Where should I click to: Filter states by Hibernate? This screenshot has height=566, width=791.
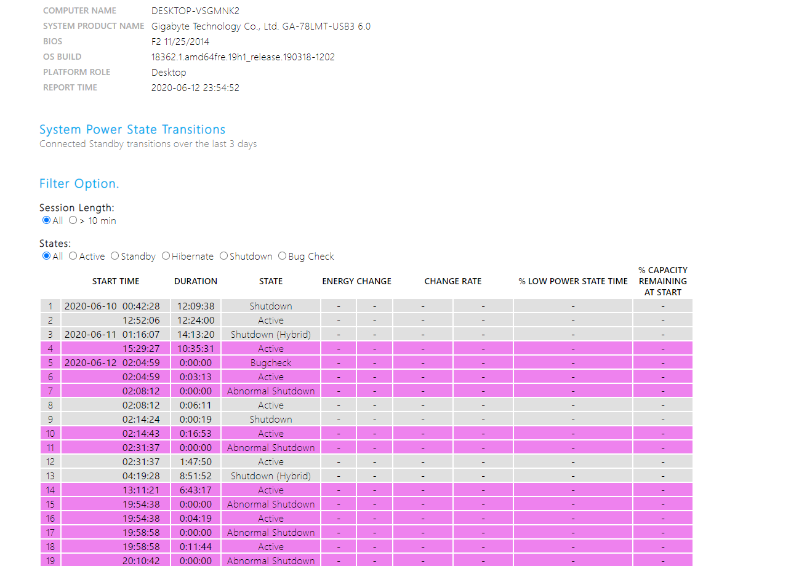tap(166, 256)
